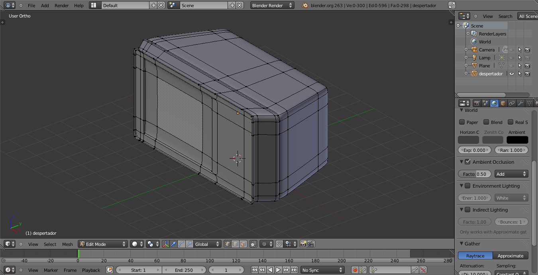Select Approximate gather method

[511, 255]
